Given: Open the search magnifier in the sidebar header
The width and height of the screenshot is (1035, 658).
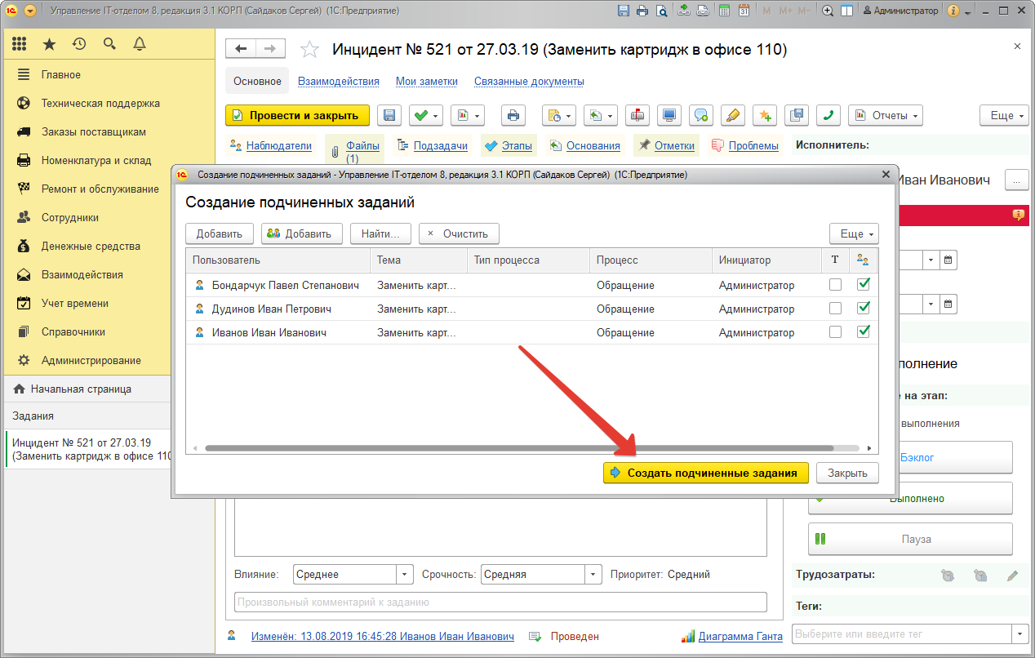Looking at the screenshot, I should pyautogui.click(x=109, y=44).
